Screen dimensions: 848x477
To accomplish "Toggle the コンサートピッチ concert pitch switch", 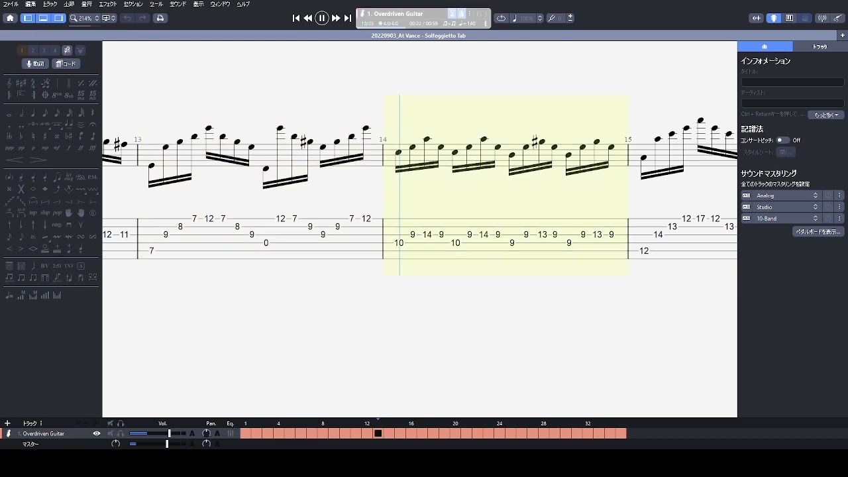I will pyautogui.click(x=783, y=140).
